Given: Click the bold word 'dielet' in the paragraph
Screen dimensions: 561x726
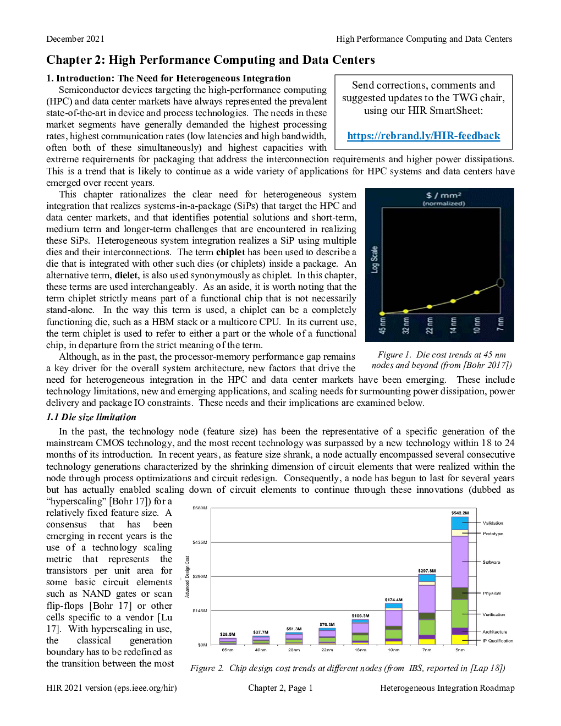Looking at the screenshot, I should click(x=126, y=275).
